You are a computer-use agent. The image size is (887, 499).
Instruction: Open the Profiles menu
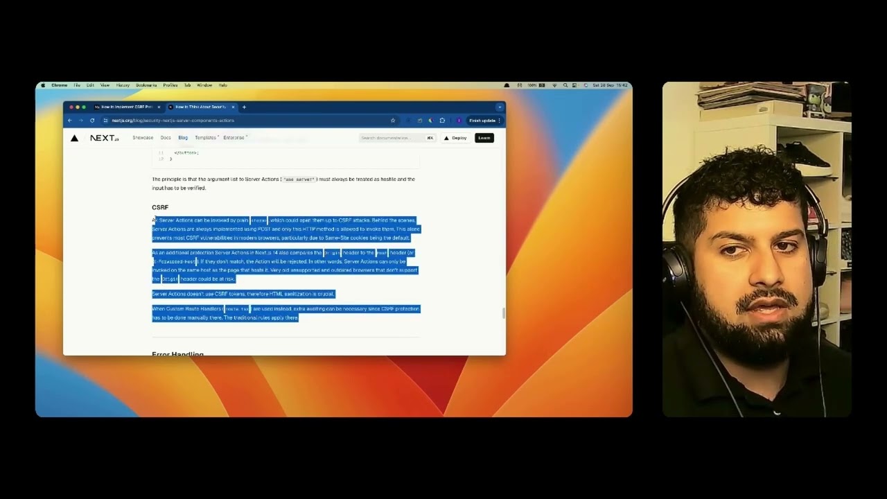tap(170, 85)
